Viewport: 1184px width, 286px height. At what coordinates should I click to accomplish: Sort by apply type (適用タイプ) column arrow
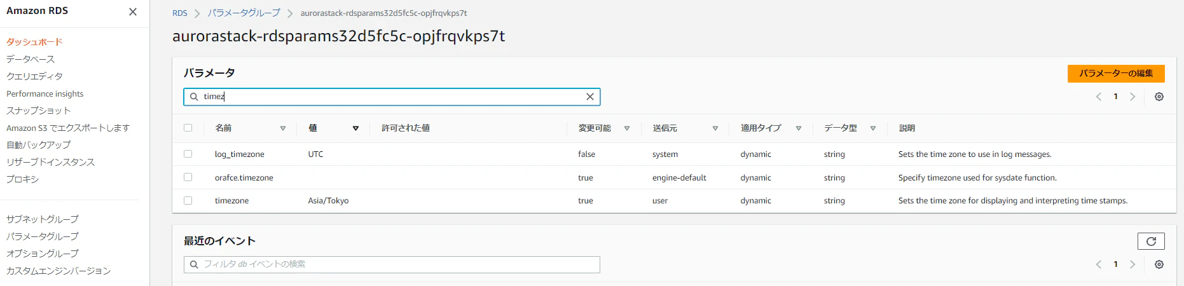(799, 128)
